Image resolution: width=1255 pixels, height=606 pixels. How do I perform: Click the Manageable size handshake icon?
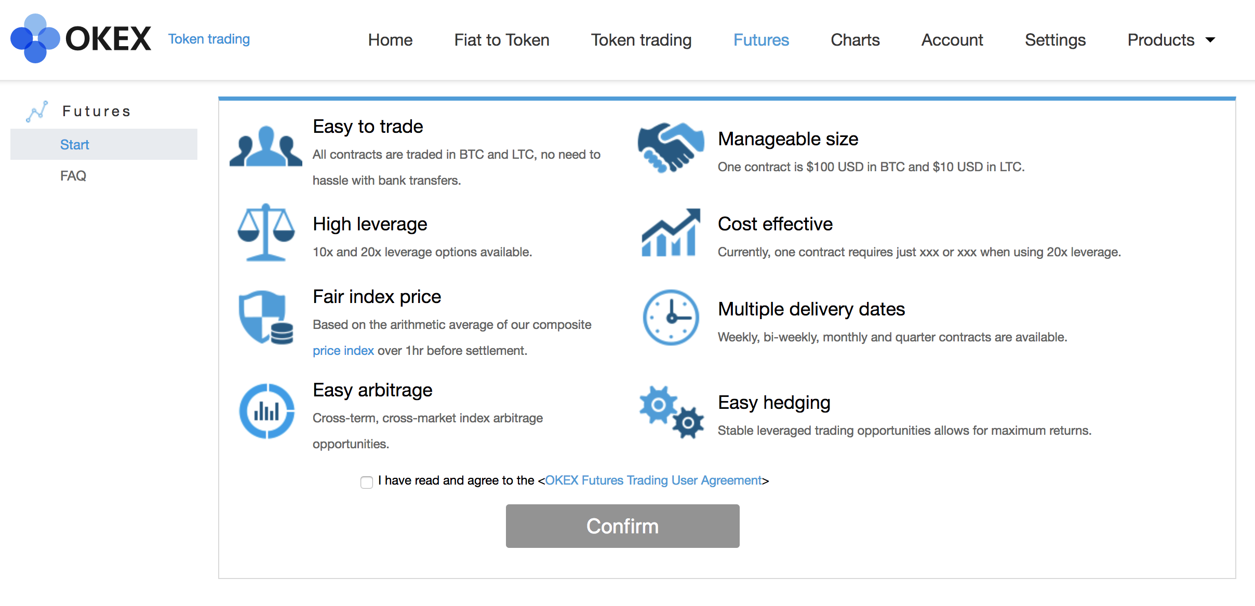click(671, 147)
